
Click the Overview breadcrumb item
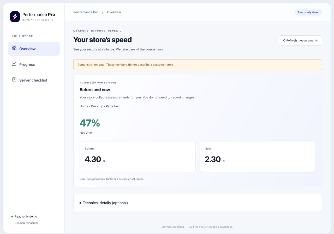click(x=114, y=12)
